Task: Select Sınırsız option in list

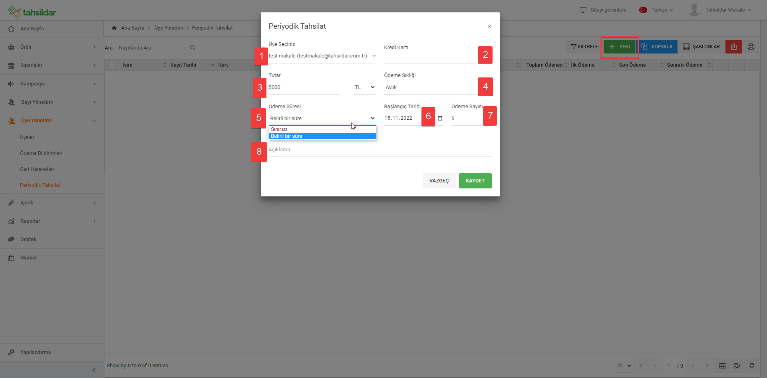Action: coord(322,129)
